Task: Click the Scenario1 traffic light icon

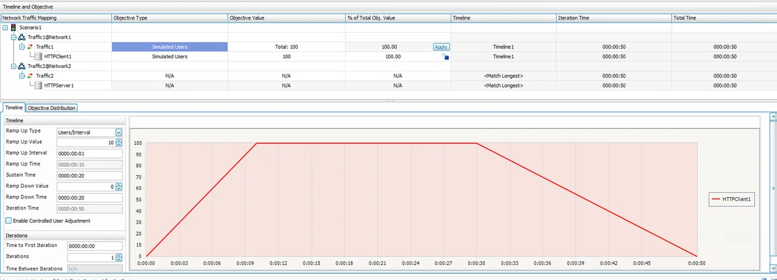Action: [x=13, y=28]
